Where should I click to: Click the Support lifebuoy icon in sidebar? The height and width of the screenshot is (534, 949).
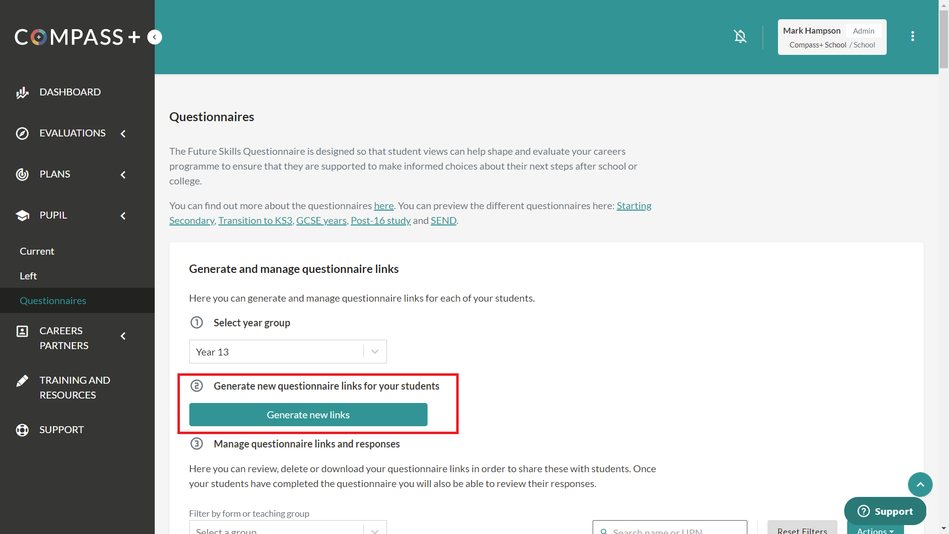(22, 430)
